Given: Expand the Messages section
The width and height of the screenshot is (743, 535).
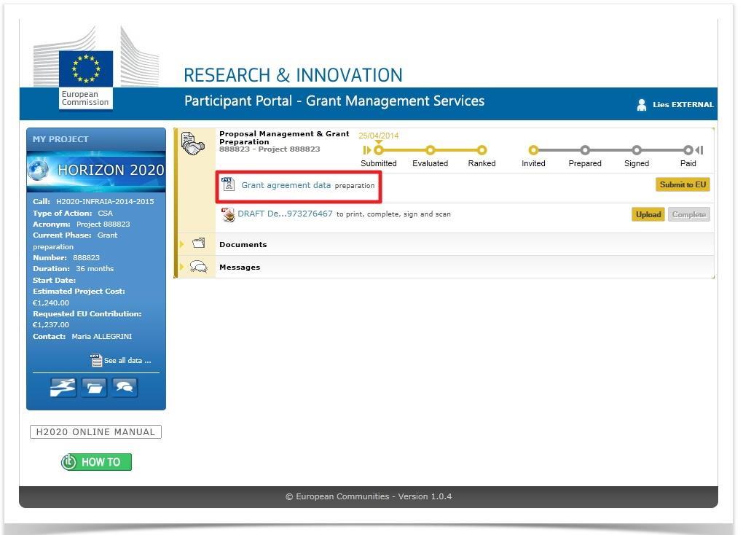Looking at the screenshot, I should click(x=181, y=267).
